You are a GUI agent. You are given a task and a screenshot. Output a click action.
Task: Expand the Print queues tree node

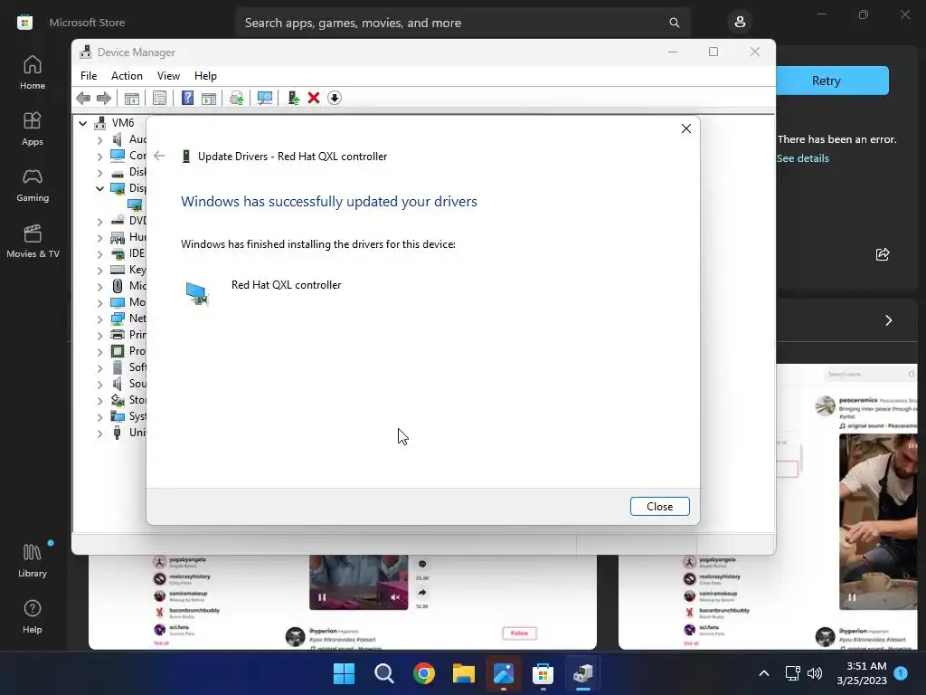click(x=99, y=335)
